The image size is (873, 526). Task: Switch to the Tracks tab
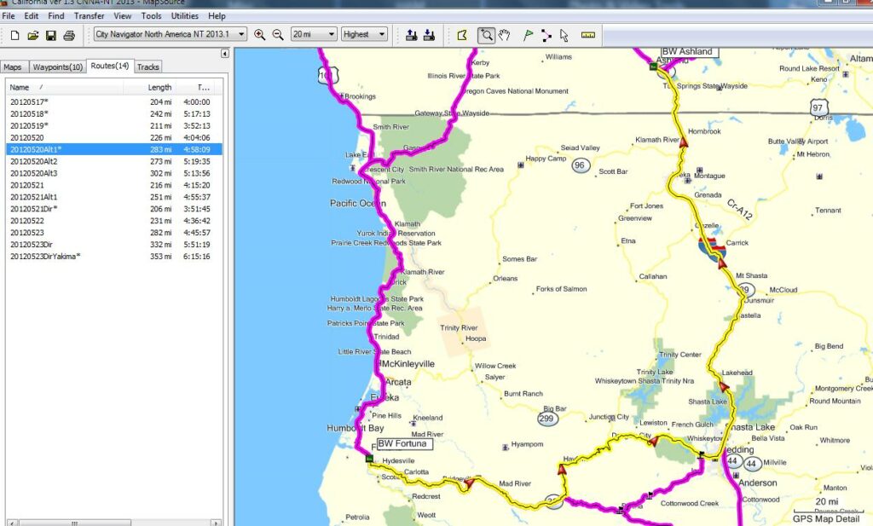click(147, 66)
